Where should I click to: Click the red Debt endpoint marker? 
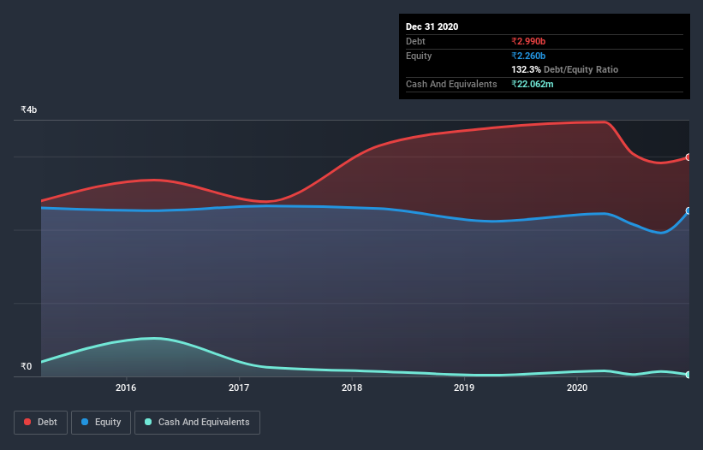(x=688, y=157)
